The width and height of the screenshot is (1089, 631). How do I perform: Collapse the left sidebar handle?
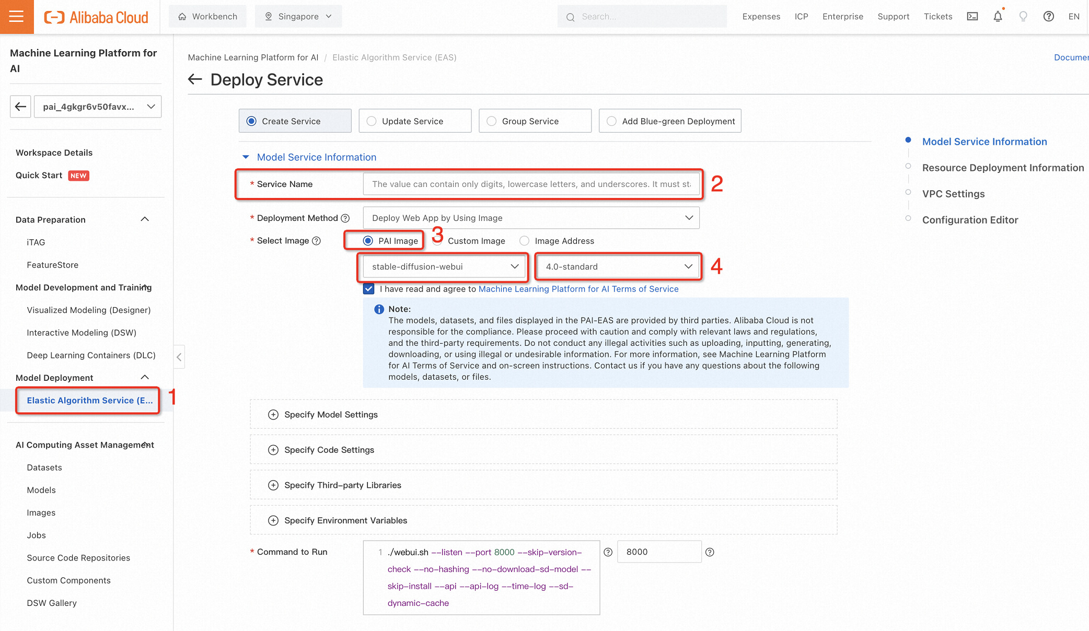[x=179, y=357]
